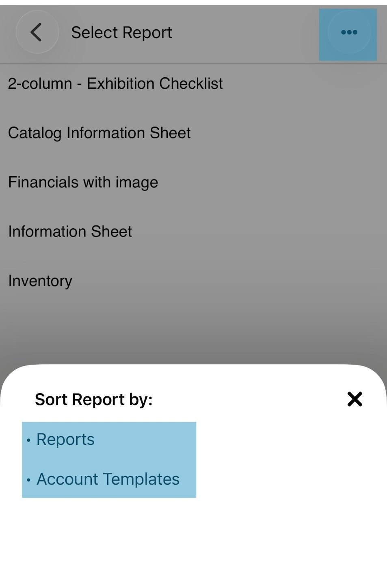Click the Select Report header title
The width and height of the screenshot is (387, 586).
tap(121, 33)
